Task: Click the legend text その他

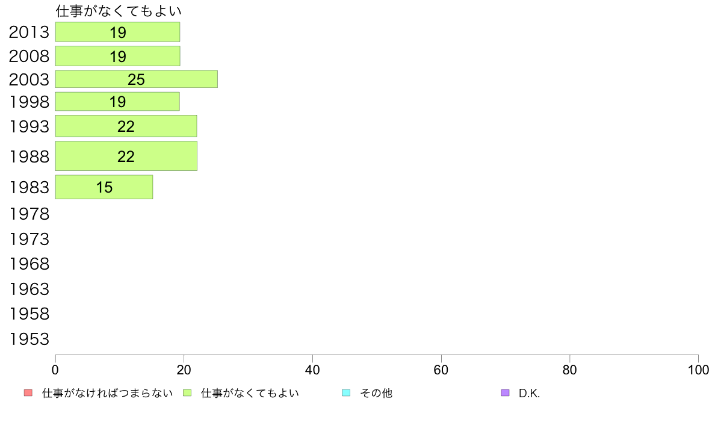Action: click(x=376, y=393)
